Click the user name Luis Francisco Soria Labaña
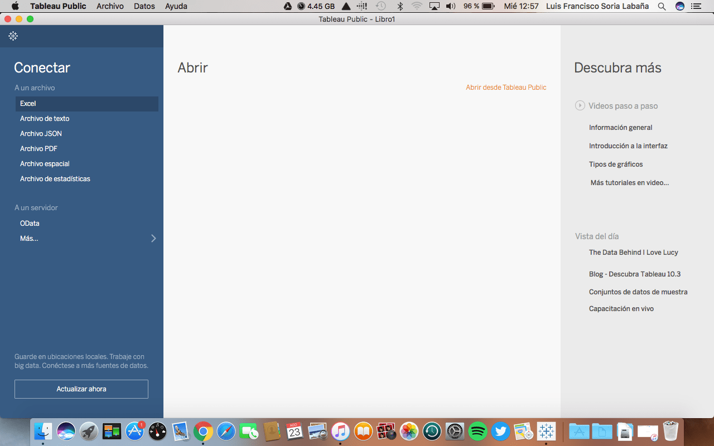The width and height of the screenshot is (714, 446). point(597,6)
